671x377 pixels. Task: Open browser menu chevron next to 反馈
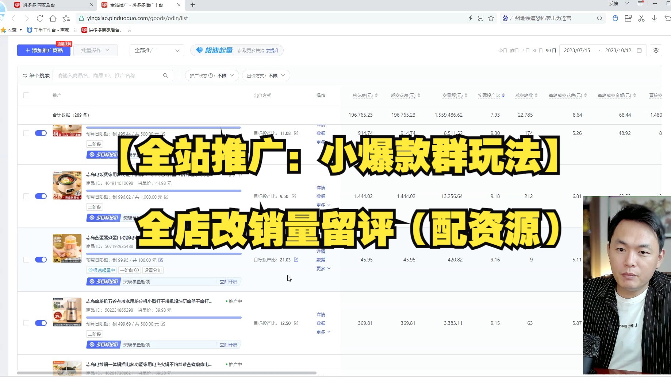pyautogui.click(x=627, y=3)
